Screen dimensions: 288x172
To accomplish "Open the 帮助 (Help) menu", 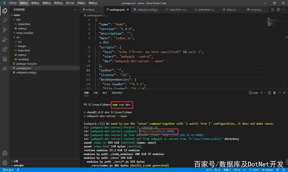I will [x=93, y=3].
